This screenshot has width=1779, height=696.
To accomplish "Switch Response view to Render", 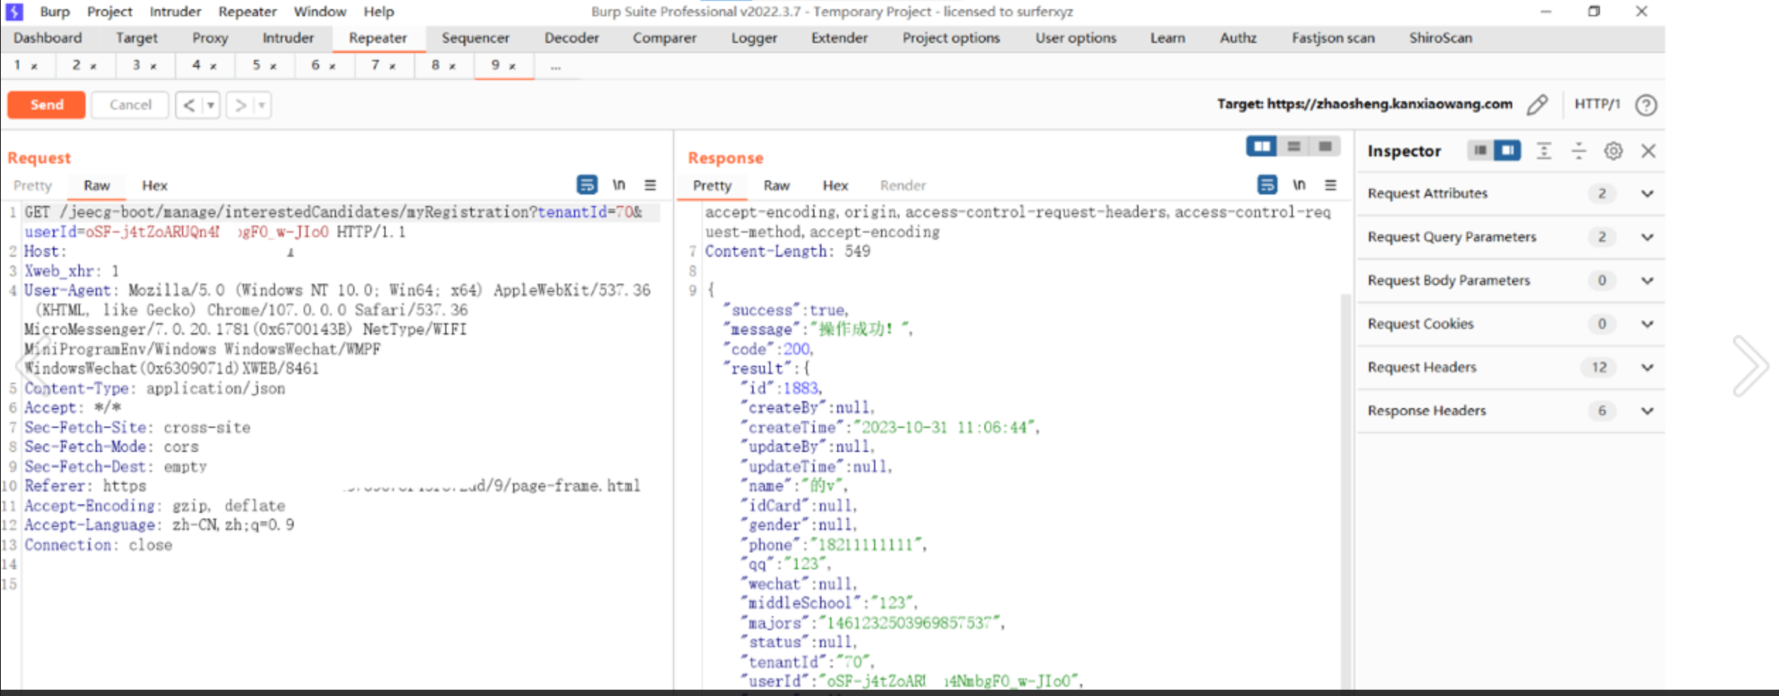I will click(x=903, y=185).
